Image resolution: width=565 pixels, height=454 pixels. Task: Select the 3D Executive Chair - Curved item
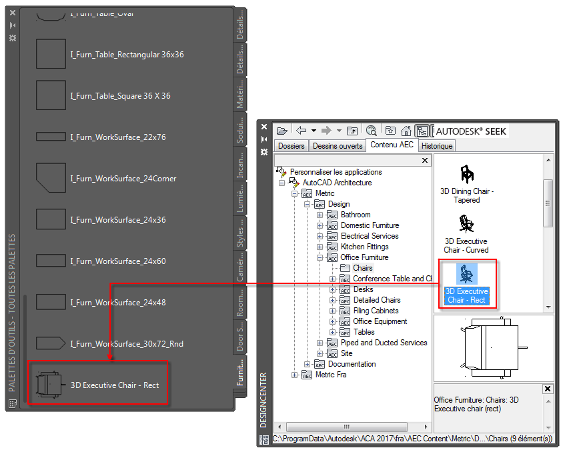point(466,235)
